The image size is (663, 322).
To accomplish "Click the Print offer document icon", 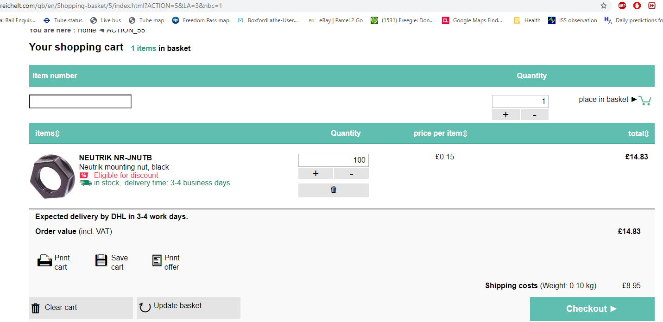I will [157, 261].
